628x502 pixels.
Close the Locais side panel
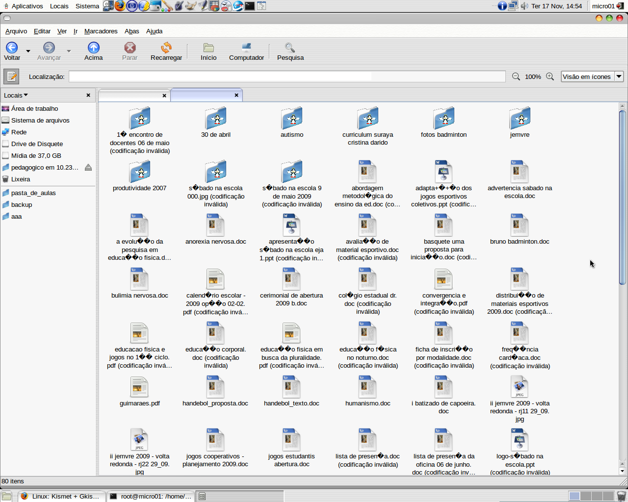pos(88,95)
